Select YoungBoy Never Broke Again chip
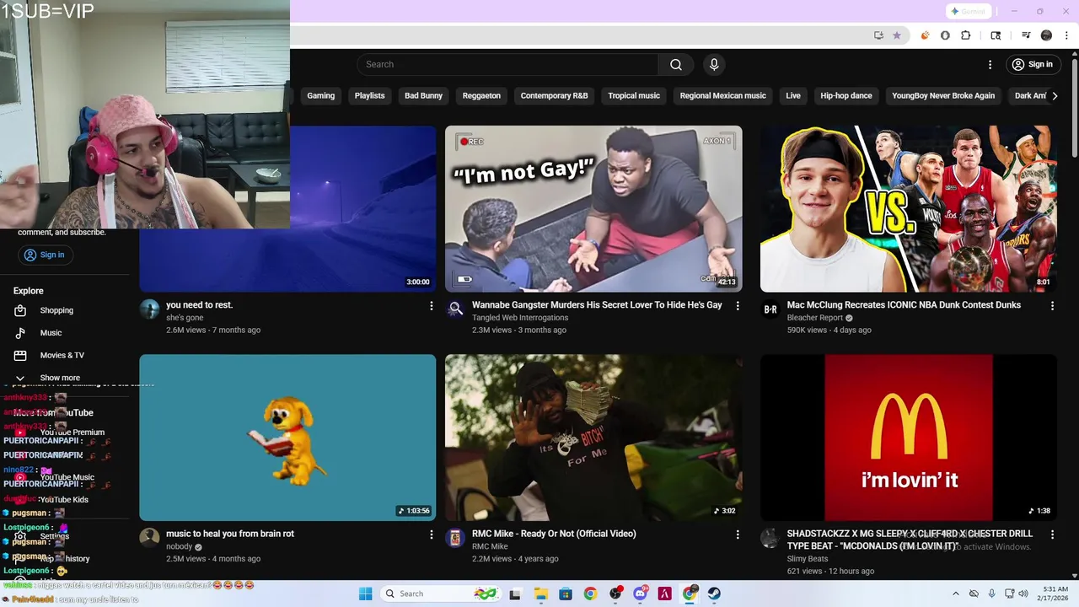Image resolution: width=1079 pixels, height=607 pixels. pos(943,96)
